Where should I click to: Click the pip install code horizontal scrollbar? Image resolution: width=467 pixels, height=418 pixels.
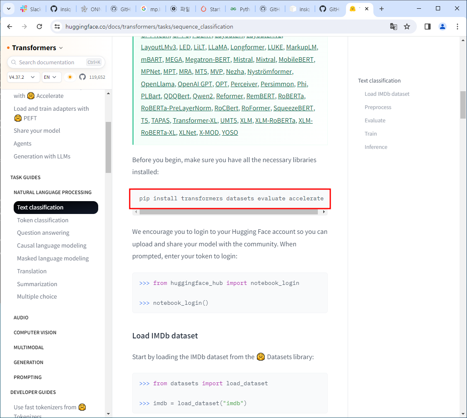228,211
